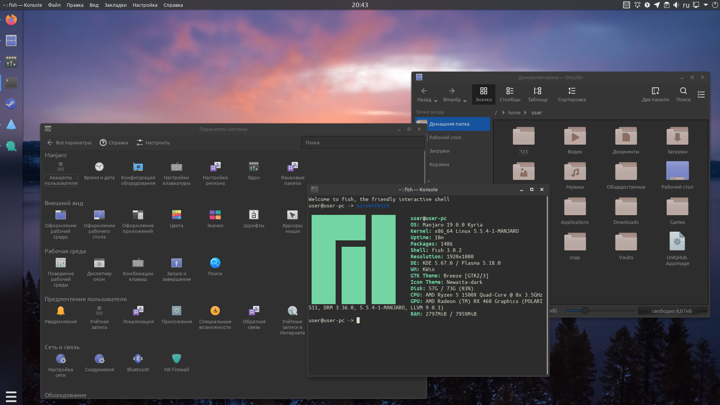Open Конфигурация оборудования module
Screen dimensions: 720x405
pyautogui.click(x=138, y=173)
